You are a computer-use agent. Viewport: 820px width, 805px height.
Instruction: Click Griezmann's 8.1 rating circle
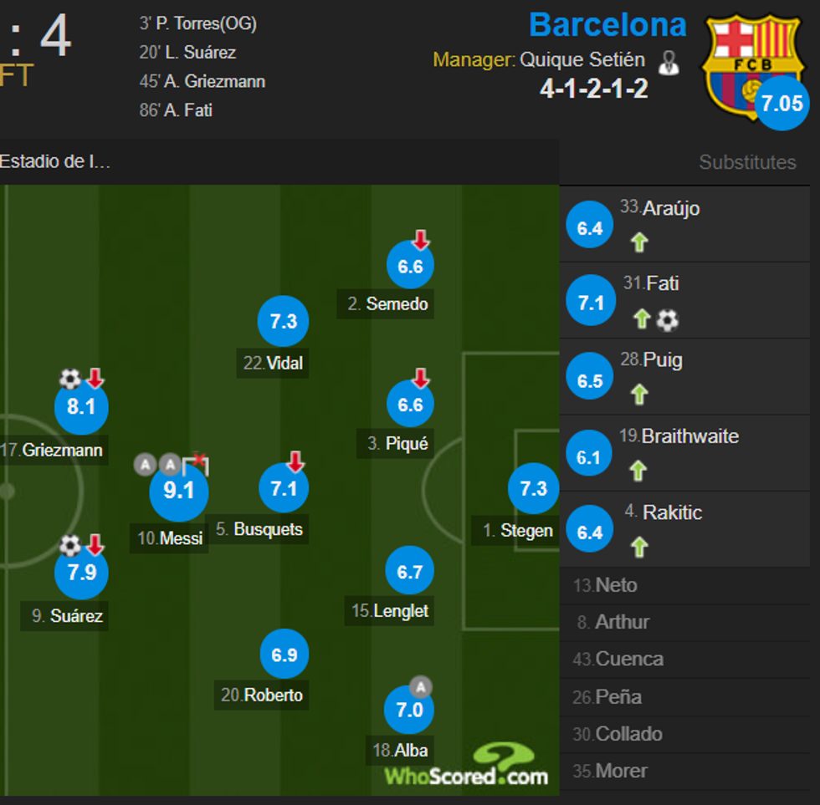[x=81, y=408]
